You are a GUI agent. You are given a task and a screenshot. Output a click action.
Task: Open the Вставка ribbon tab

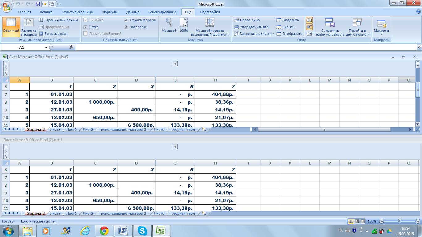(46, 12)
